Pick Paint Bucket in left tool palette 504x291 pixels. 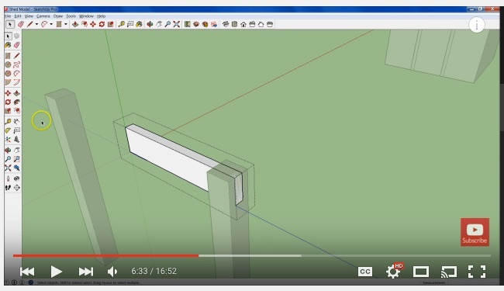[x=8, y=45]
